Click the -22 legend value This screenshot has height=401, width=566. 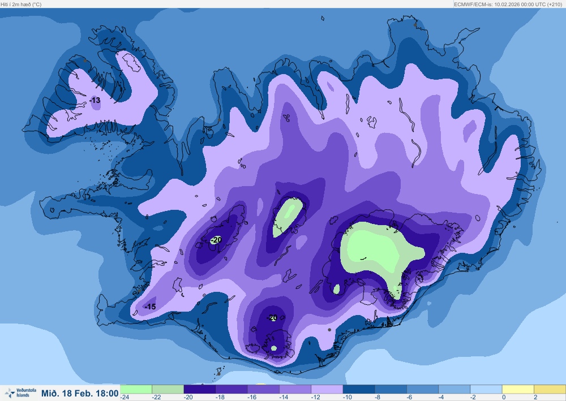pyautogui.click(x=157, y=398)
